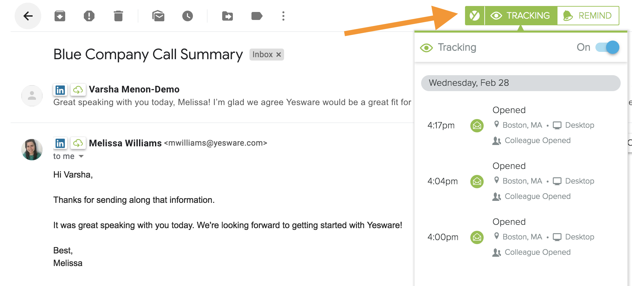Click Yesware cloud icon beside Varsha Menon-Demo
632x286 pixels.
(78, 90)
